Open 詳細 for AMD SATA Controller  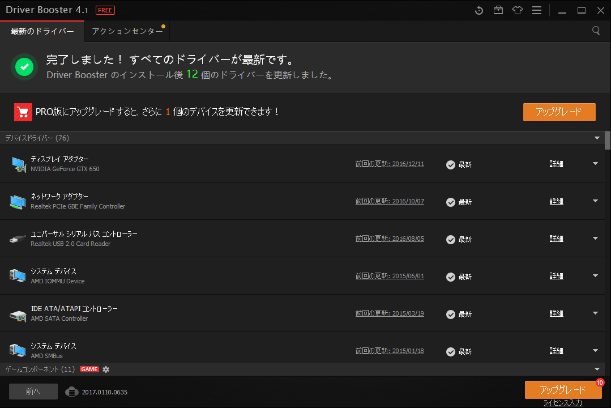557,313
